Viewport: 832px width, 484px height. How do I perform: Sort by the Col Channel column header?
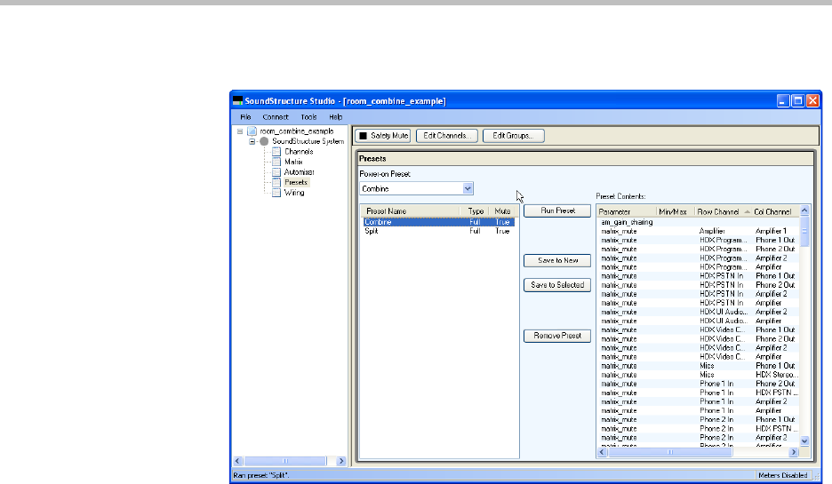(x=775, y=211)
